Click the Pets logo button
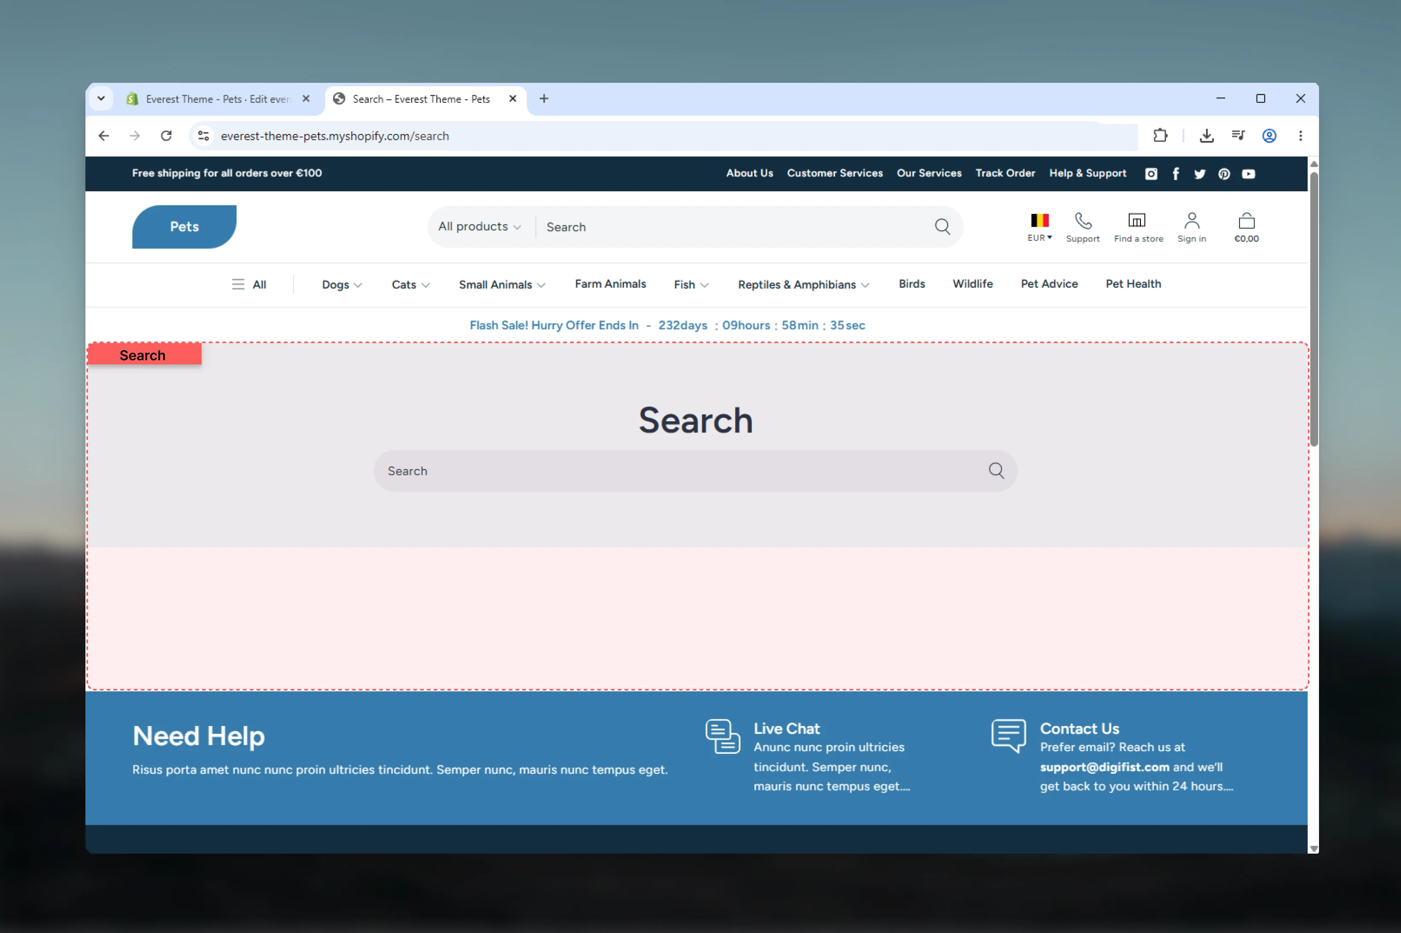 tap(184, 227)
